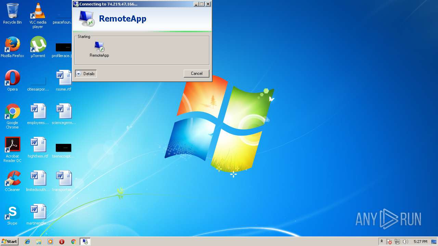Viewport: 438px width, 246px height.
Task: Switch to Remote Desktop taskbar button
Action: tap(85, 242)
